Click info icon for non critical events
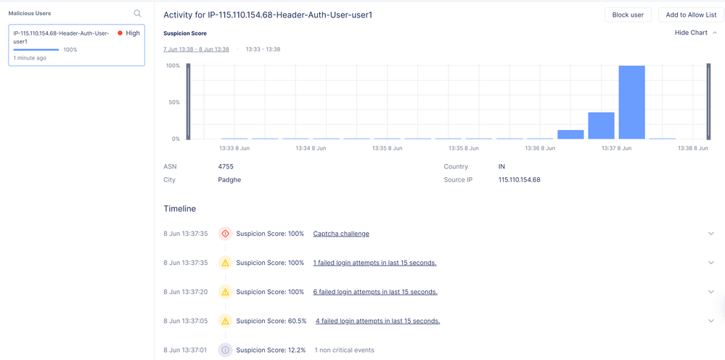The image size is (725, 360). 225,350
